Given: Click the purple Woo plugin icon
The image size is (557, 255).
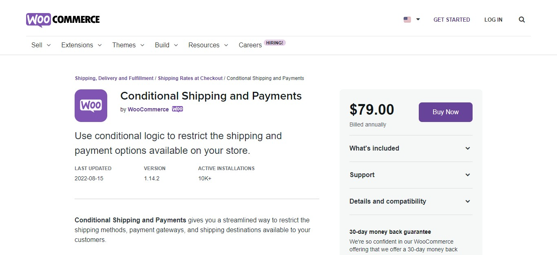Looking at the screenshot, I should (x=91, y=106).
